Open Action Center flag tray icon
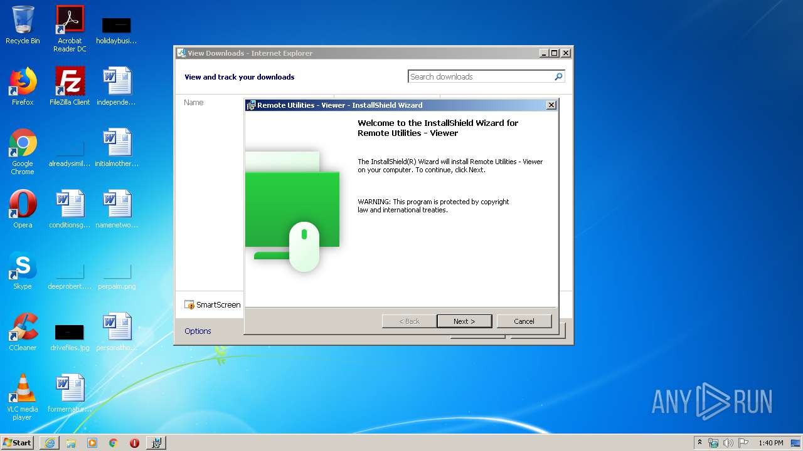This screenshot has height=451, width=803. [743, 443]
